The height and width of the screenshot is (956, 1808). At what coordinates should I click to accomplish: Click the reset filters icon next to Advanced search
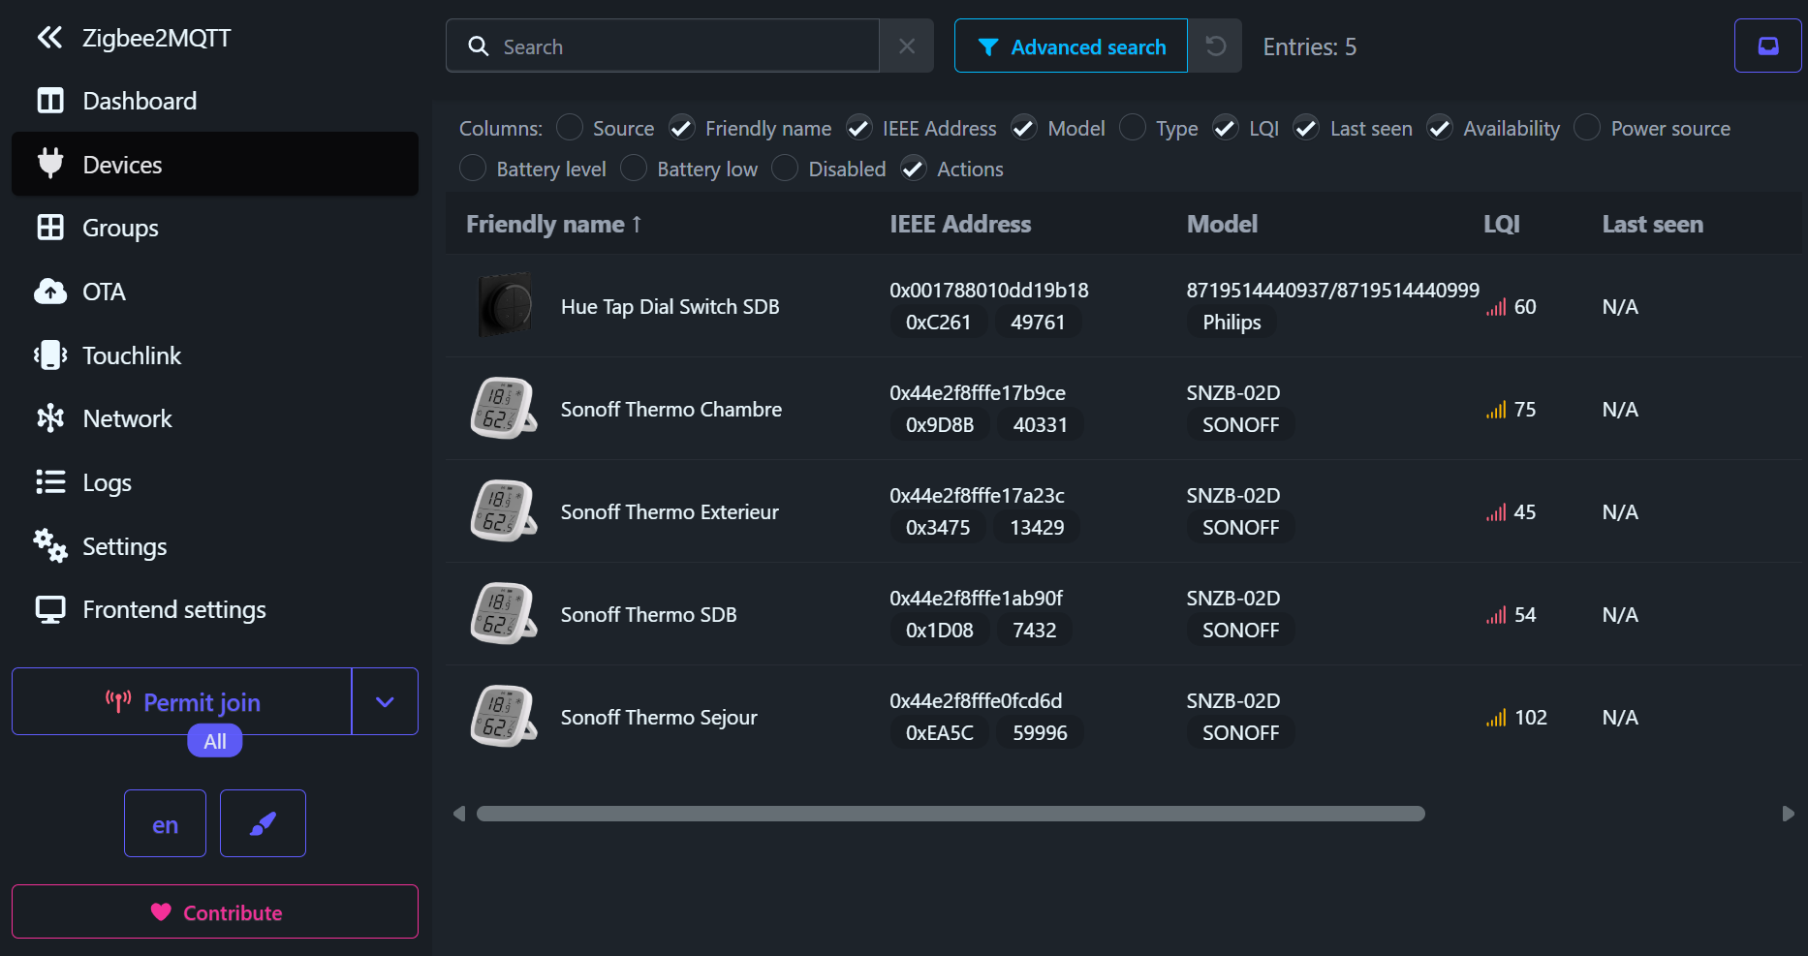click(1215, 46)
